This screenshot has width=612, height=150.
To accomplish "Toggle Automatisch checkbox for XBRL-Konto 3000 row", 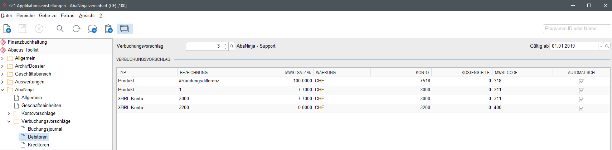I will tap(582, 100).
